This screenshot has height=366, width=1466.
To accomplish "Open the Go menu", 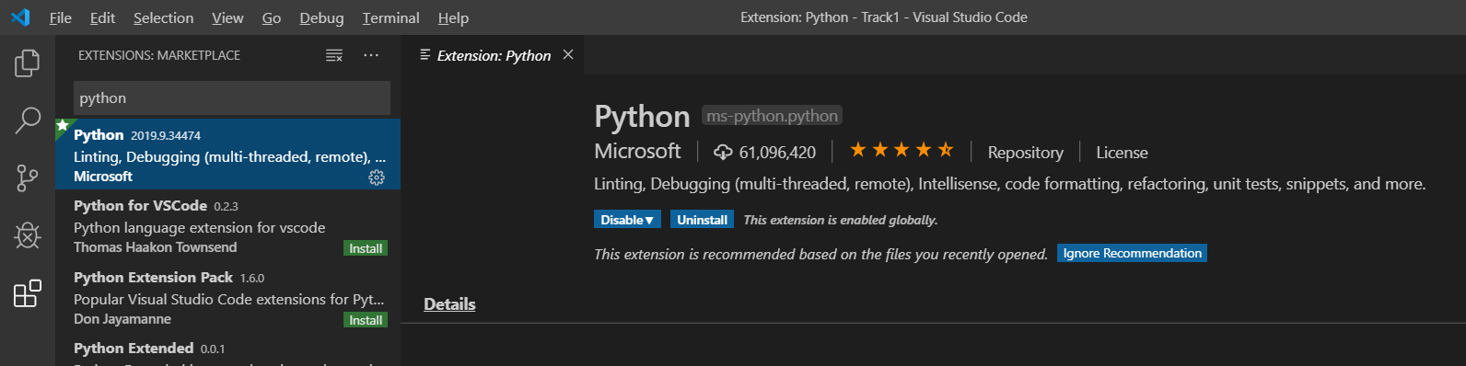I will [x=272, y=17].
